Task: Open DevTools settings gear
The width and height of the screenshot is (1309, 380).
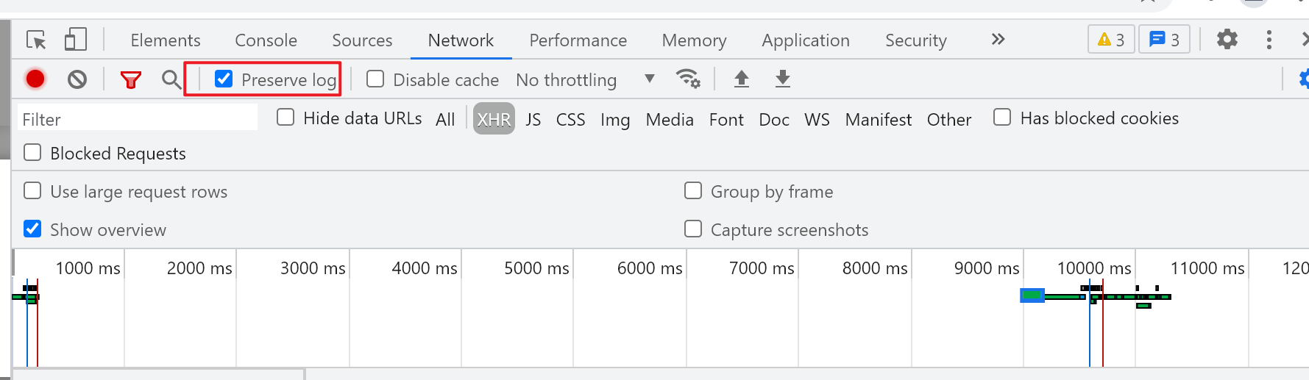Action: pos(1227,40)
